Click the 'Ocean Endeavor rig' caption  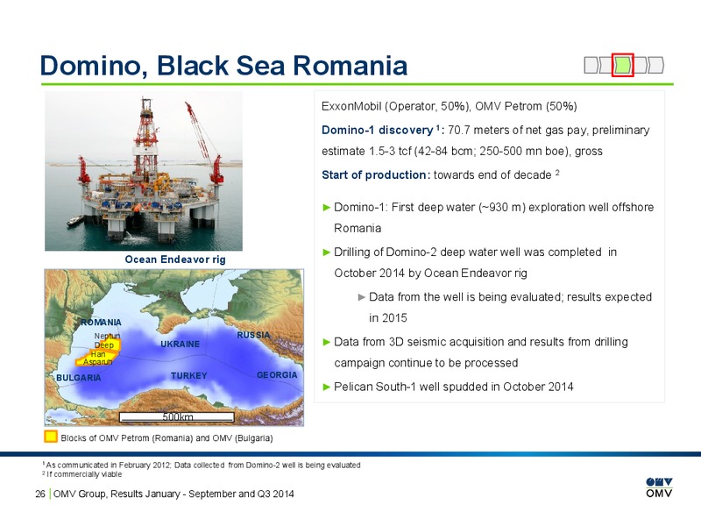[175, 259]
